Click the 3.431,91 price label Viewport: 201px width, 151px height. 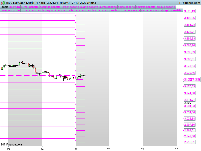[190, 32]
